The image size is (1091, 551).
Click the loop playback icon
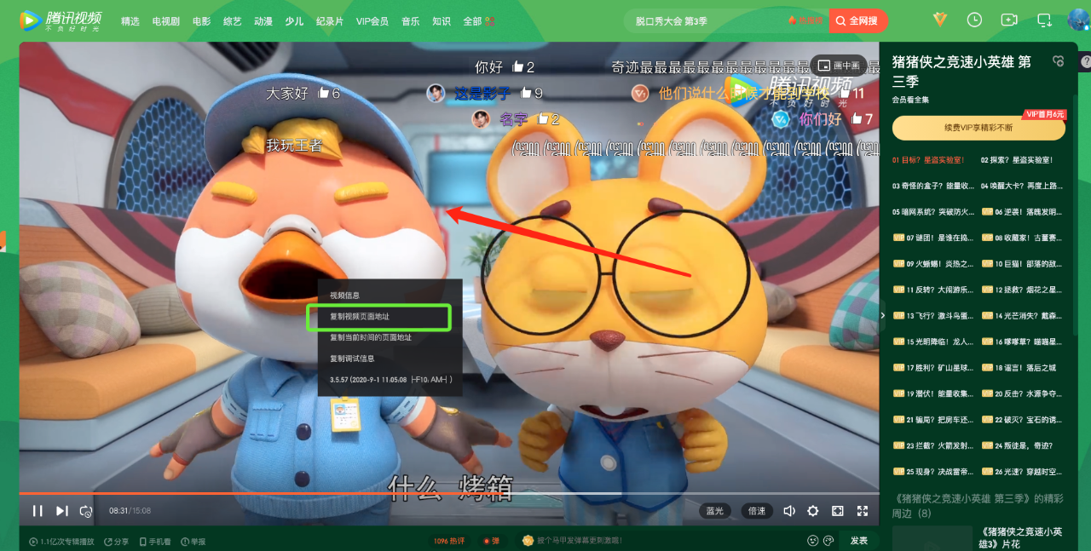86,511
